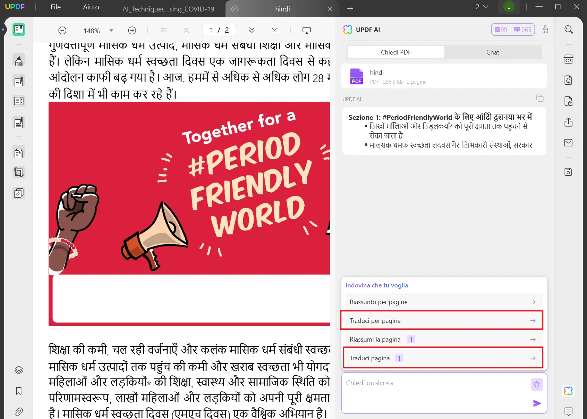Click the Period Friendly World image
This screenshot has height=419, width=587.
(x=189, y=213)
